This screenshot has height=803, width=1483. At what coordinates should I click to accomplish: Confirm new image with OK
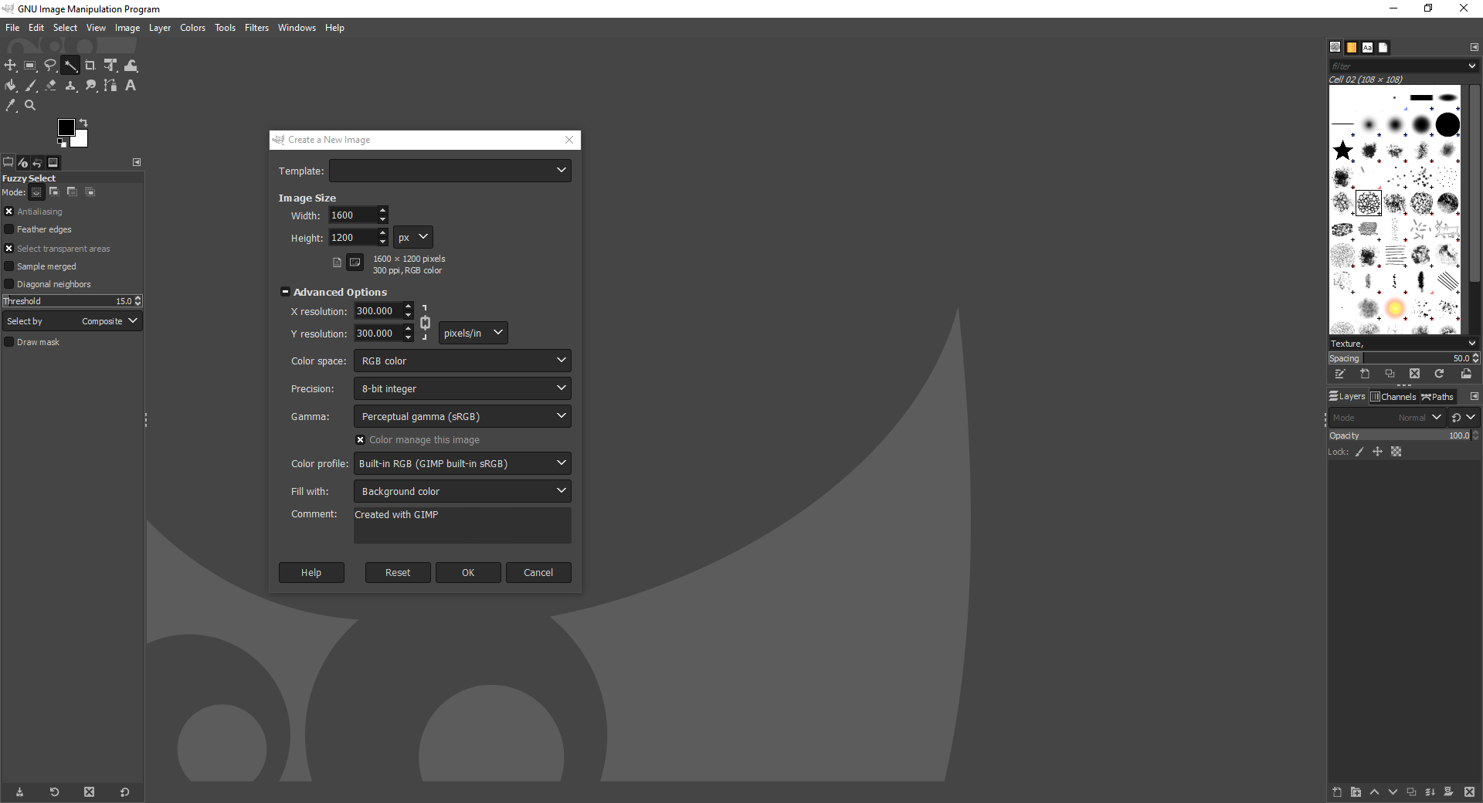point(468,572)
